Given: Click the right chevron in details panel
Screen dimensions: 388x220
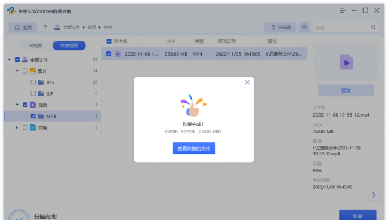Looking at the screenshot, I should 374,195.
